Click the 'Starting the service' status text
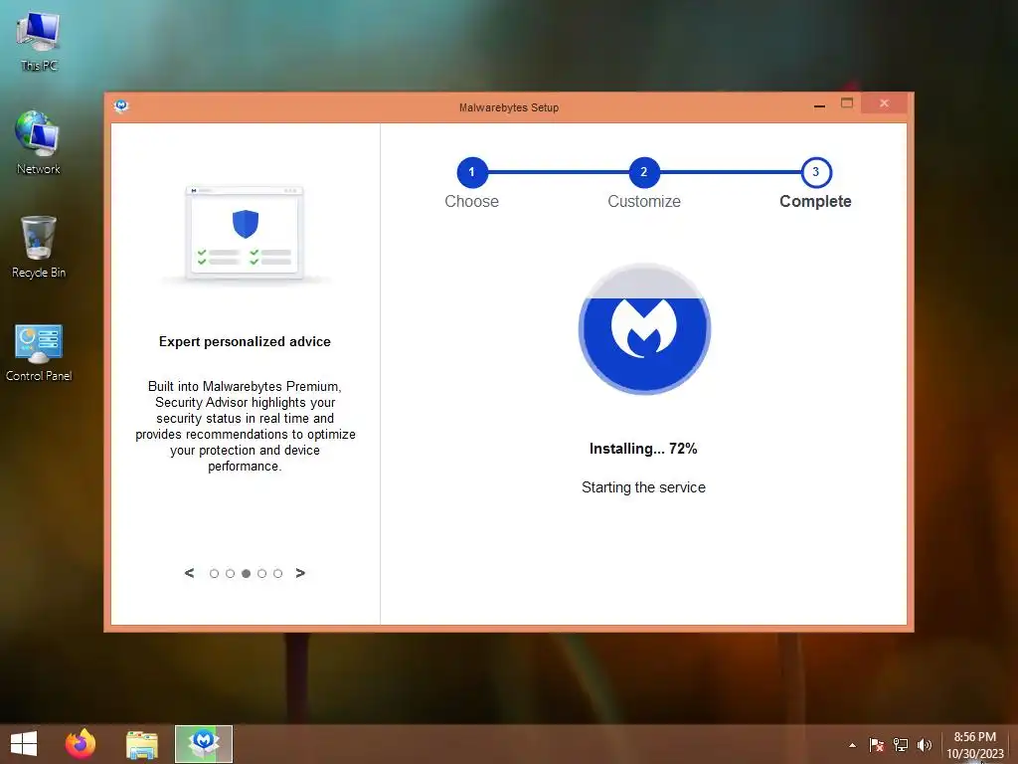 pos(643,487)
